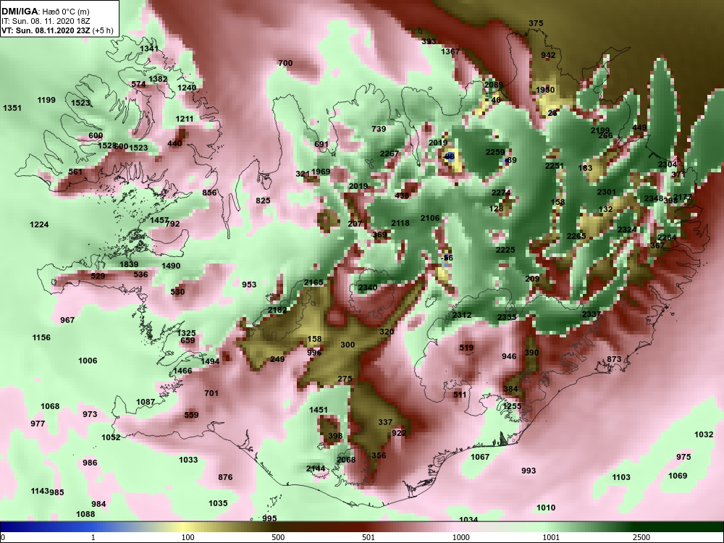Click the map value '2312'
The image size is (724, 543).
[462, 315]
